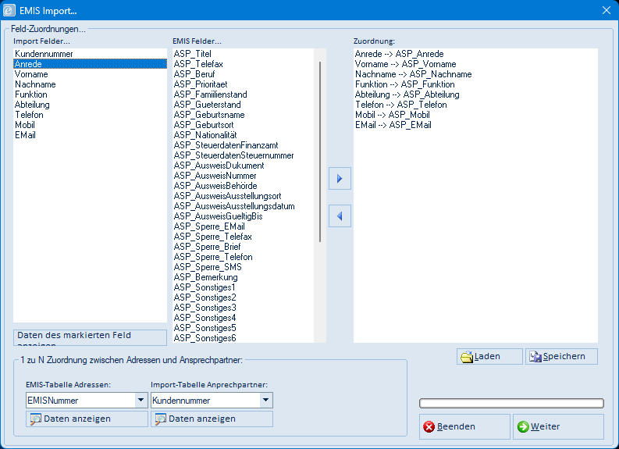The image size is (619, 449).
Task: Select ASP_Beruf in EMIS Felder
Action: tap(244, 74)
